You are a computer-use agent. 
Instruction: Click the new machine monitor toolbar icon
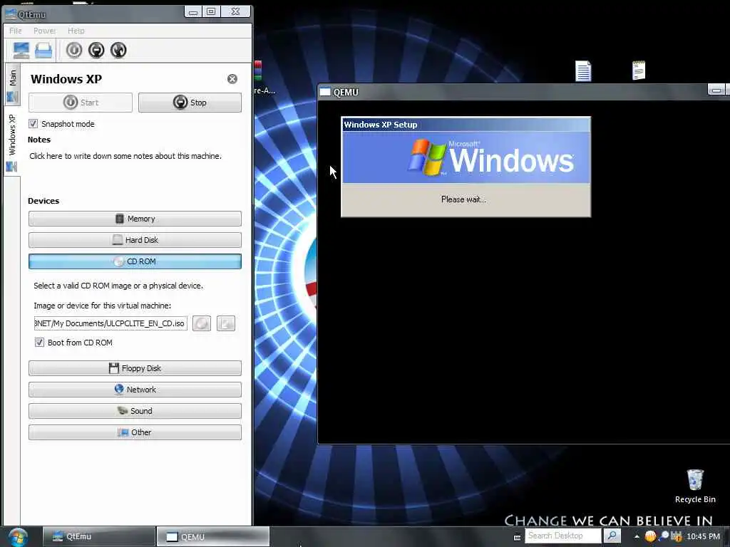click(21, 50)
